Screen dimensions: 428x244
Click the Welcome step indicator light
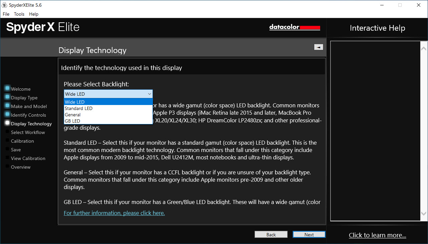(x=7, y=88)
